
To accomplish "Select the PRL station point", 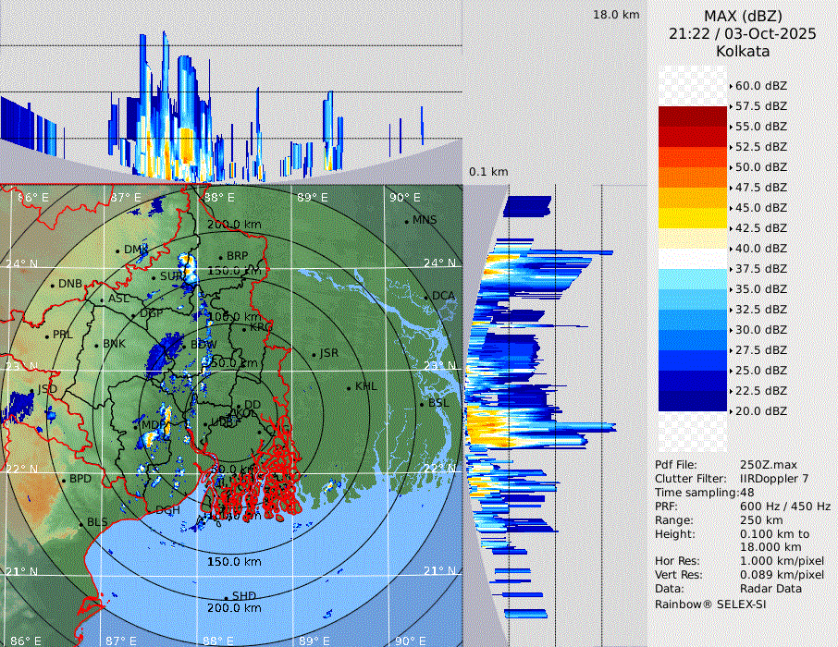I will tap(46, 336).
